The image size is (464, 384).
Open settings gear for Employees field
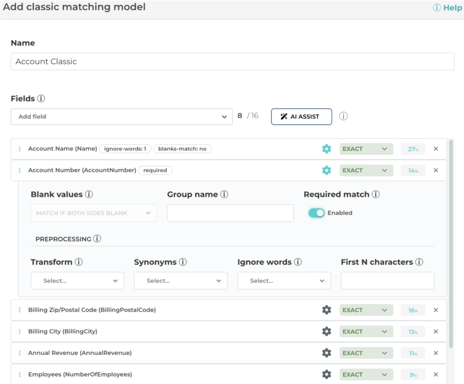[326, 374]
